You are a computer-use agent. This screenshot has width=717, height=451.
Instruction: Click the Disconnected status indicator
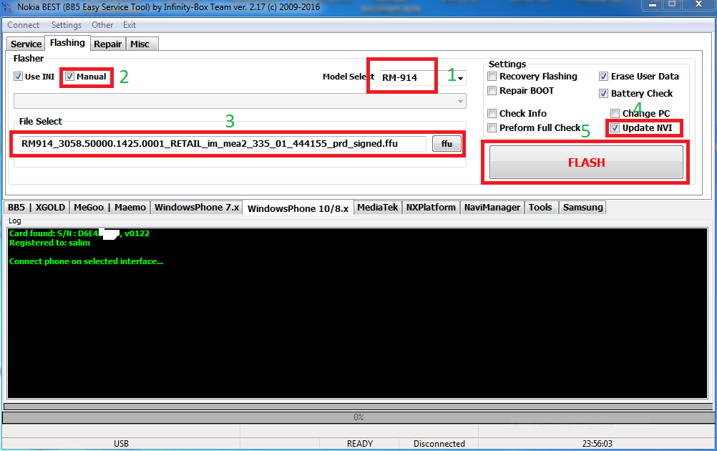(439, 444)
